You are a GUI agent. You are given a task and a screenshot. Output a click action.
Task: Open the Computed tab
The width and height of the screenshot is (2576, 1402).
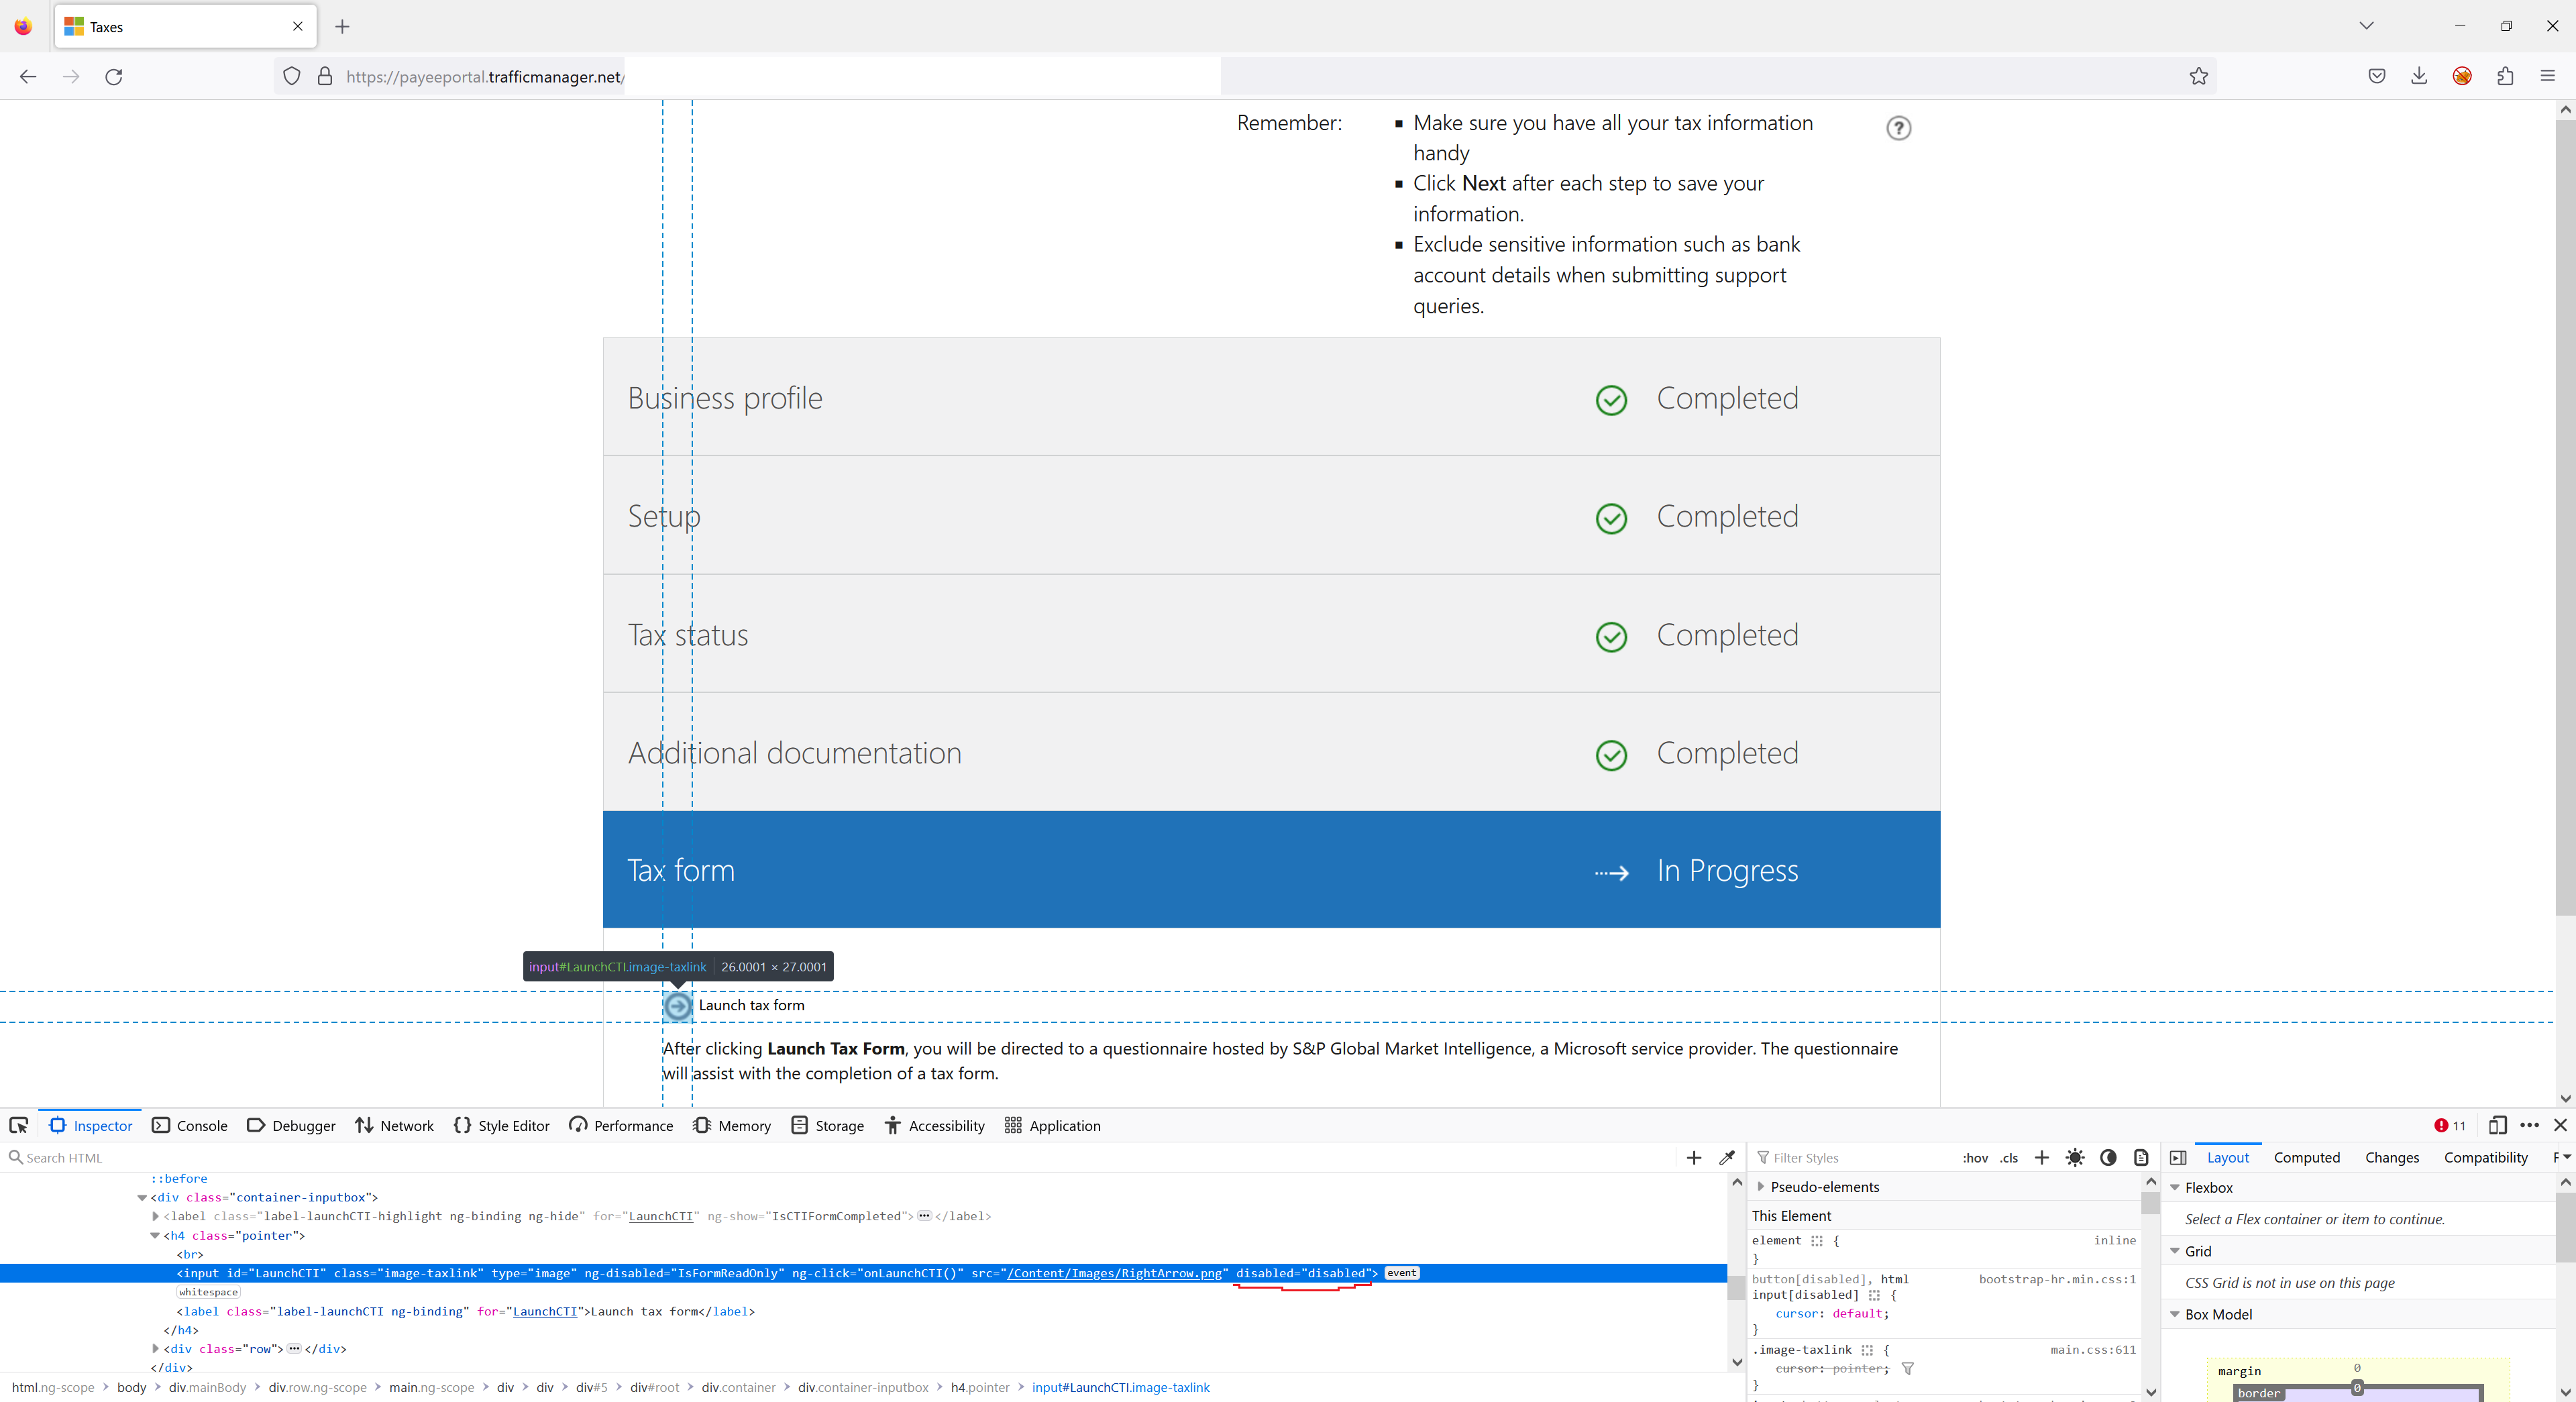[x=2306, y=1157]
